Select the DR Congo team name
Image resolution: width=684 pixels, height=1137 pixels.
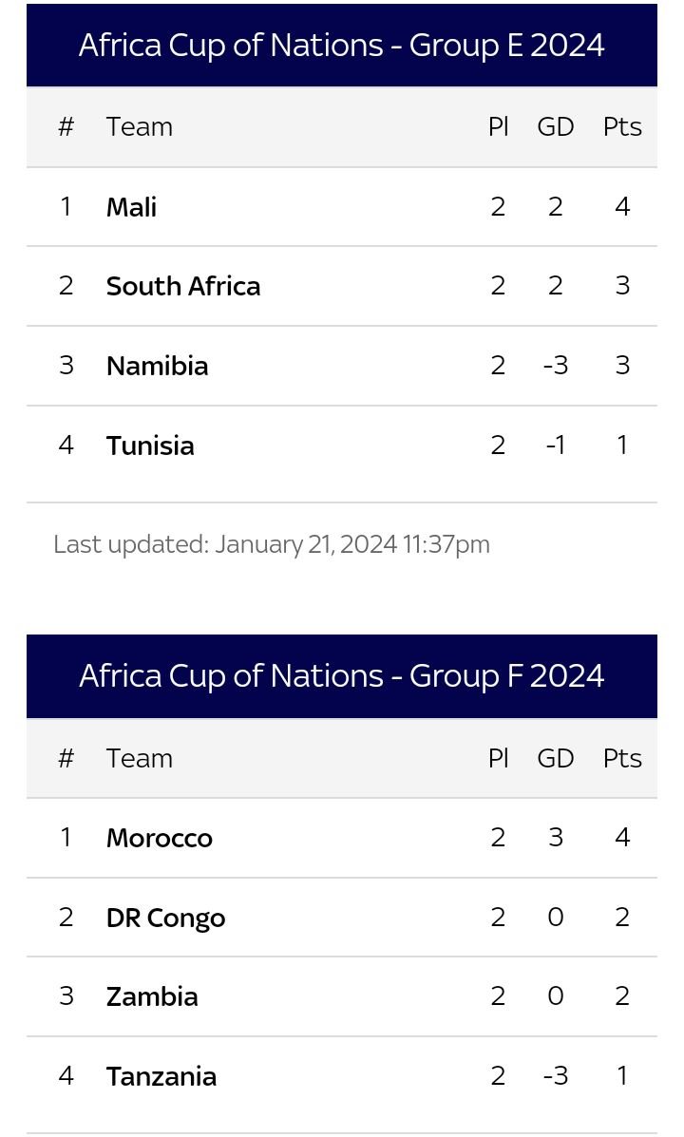[166, 918]
